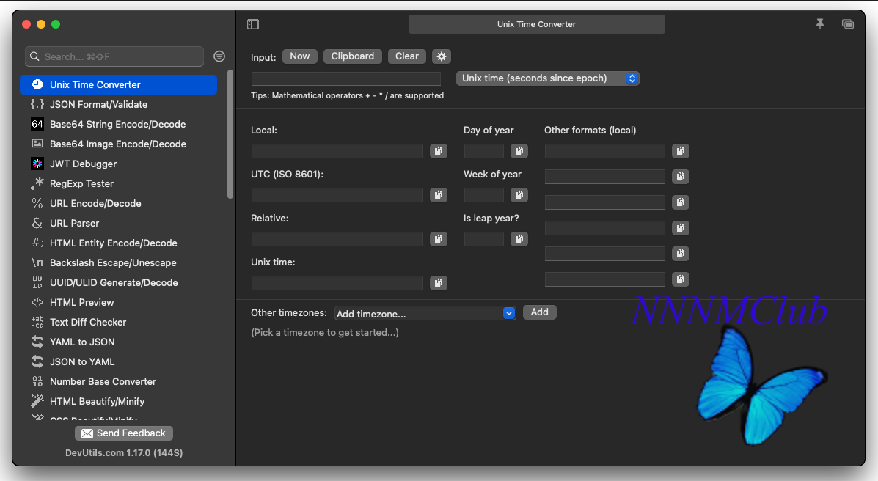Image resolution: width=878 pixels, height=481 pixels.
Task: Click the Send Feedback button
Action: (124, 433)
